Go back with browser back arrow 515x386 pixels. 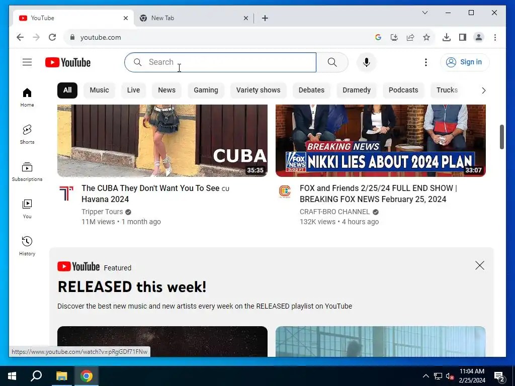tap(20, 37)
